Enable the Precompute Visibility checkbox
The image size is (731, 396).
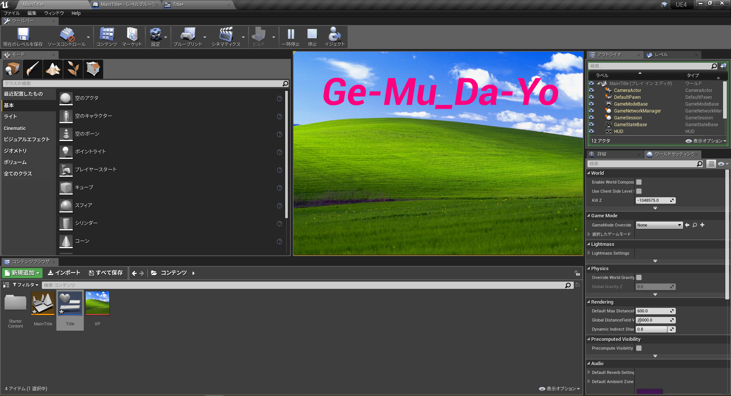point(638,348)
